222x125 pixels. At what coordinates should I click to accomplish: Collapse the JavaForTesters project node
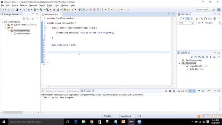tap(2, 22)
